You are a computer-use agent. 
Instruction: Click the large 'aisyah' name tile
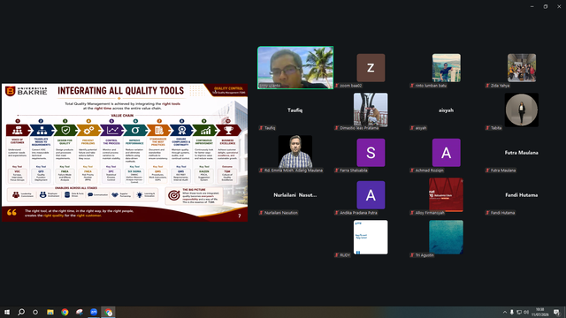click(x=446, y=110)
